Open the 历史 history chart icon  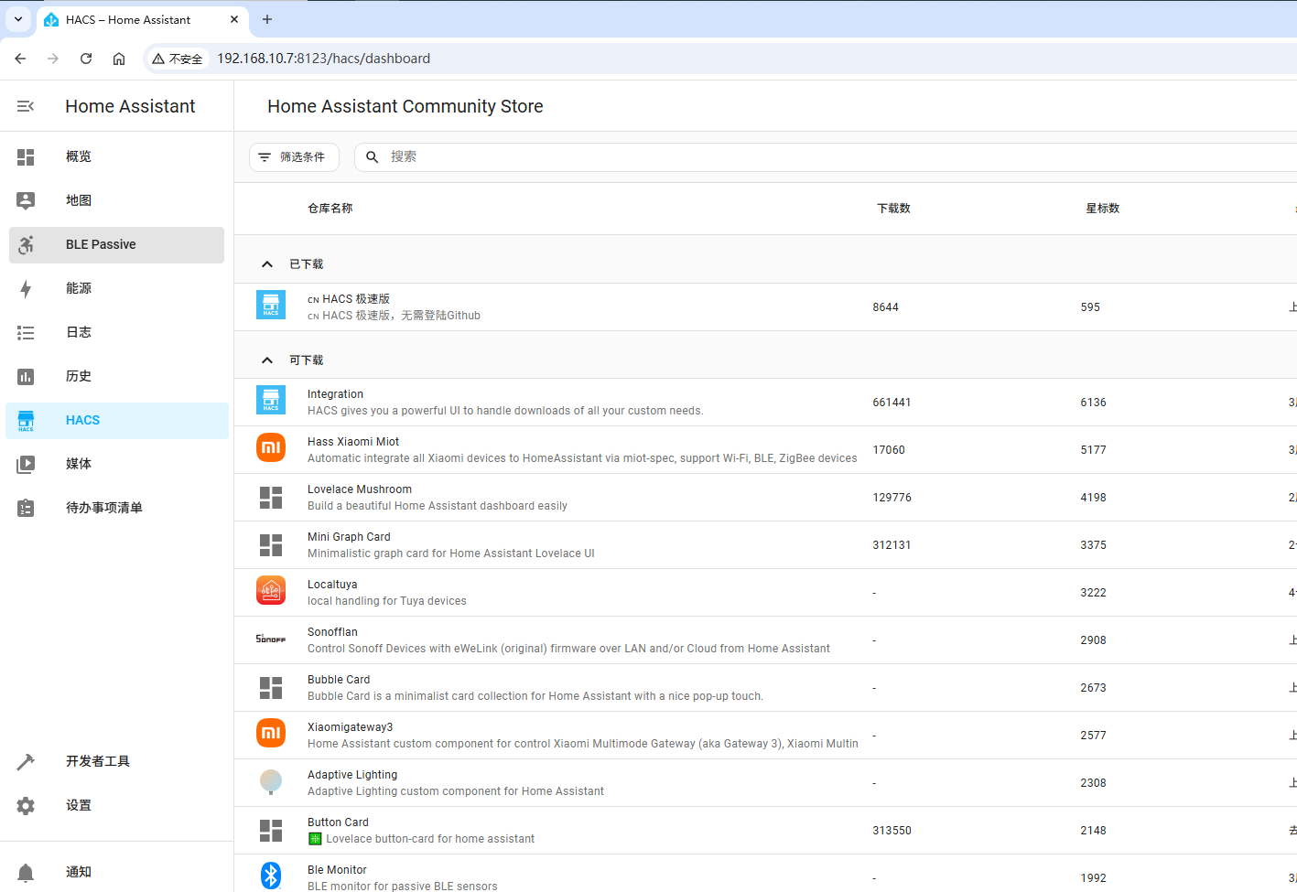(x=26, y=377)
